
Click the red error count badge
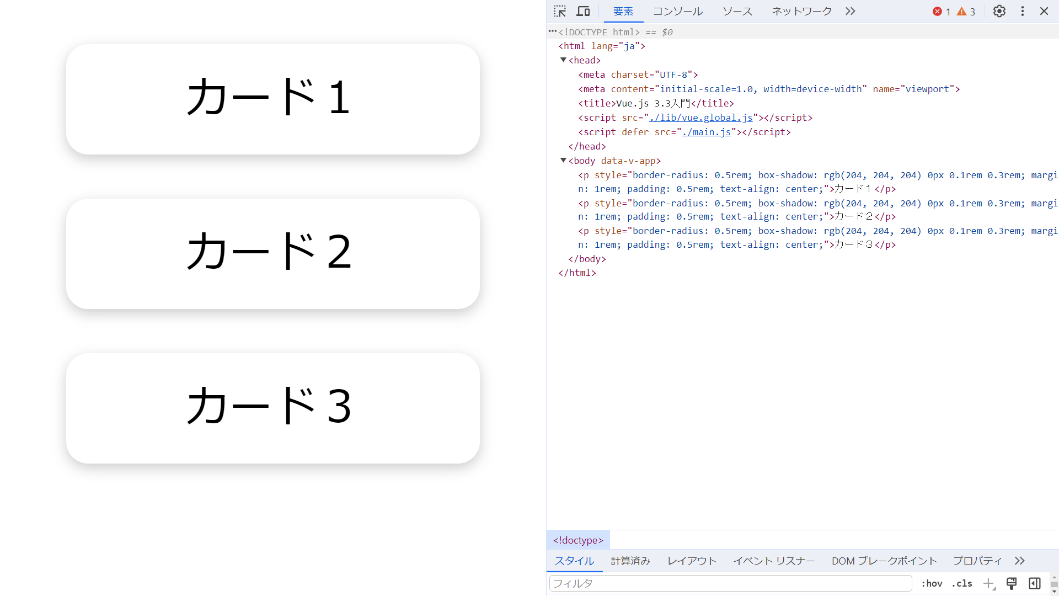[941, 12]
